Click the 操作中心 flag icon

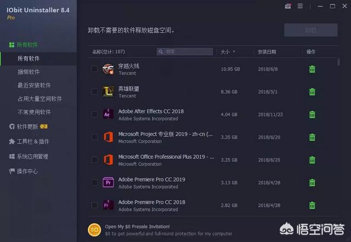pyautogui.click(x=12, y=171)
